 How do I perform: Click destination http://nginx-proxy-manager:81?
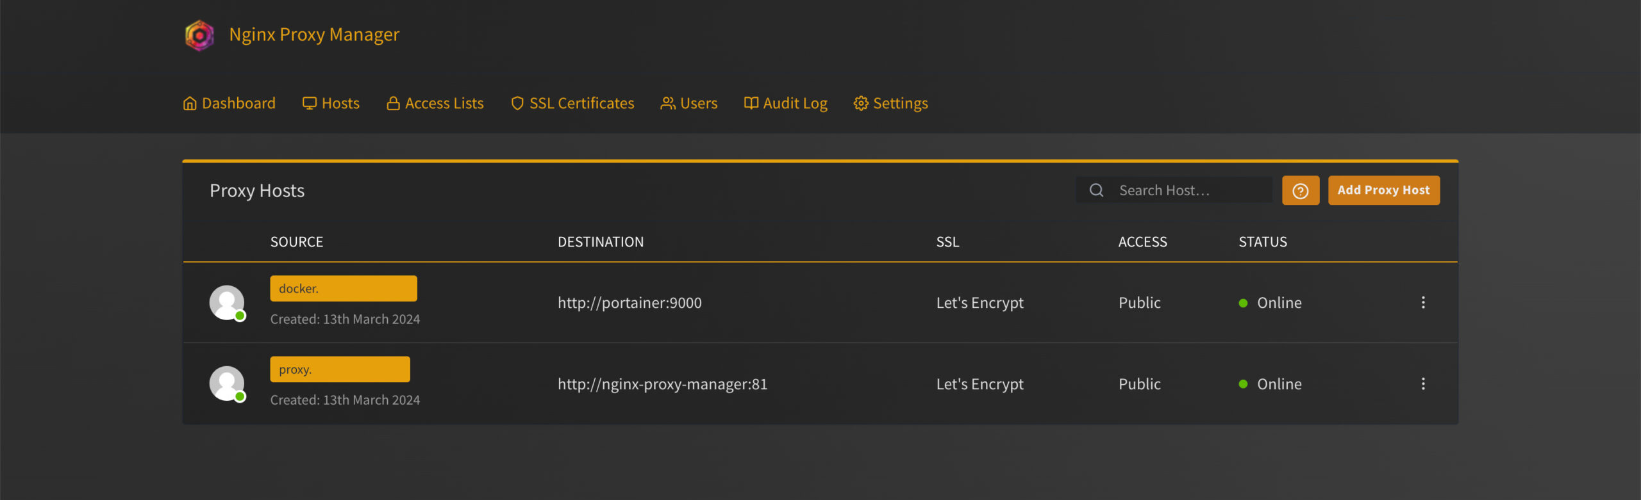(x=662, y=384)
